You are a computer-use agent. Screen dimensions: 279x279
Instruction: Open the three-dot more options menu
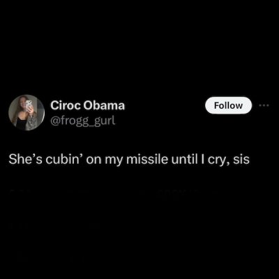[x=264, y=105]
